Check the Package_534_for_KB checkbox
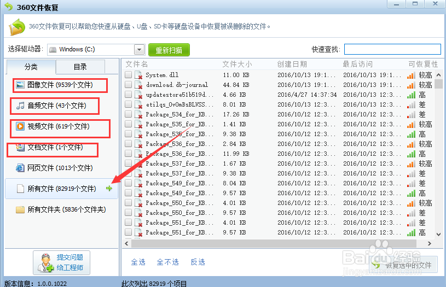Screen dimensions: 446x287 point(128,114)
